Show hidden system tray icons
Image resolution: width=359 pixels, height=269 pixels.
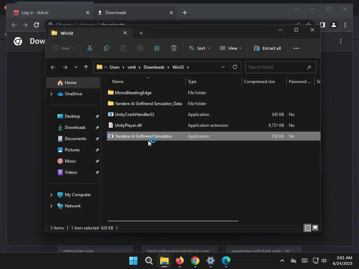click(282, 261)
